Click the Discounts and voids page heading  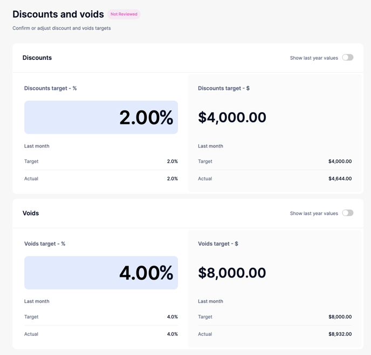58,15
